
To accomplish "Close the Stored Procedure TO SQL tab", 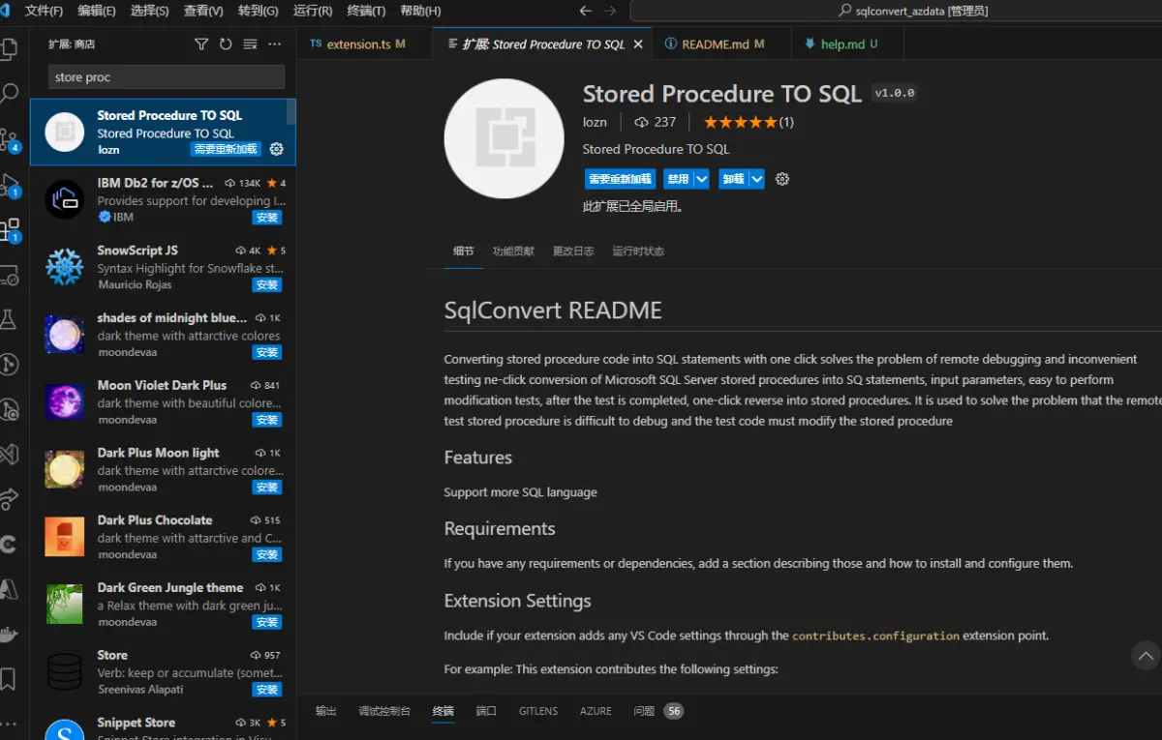I will tap(638, 44).
